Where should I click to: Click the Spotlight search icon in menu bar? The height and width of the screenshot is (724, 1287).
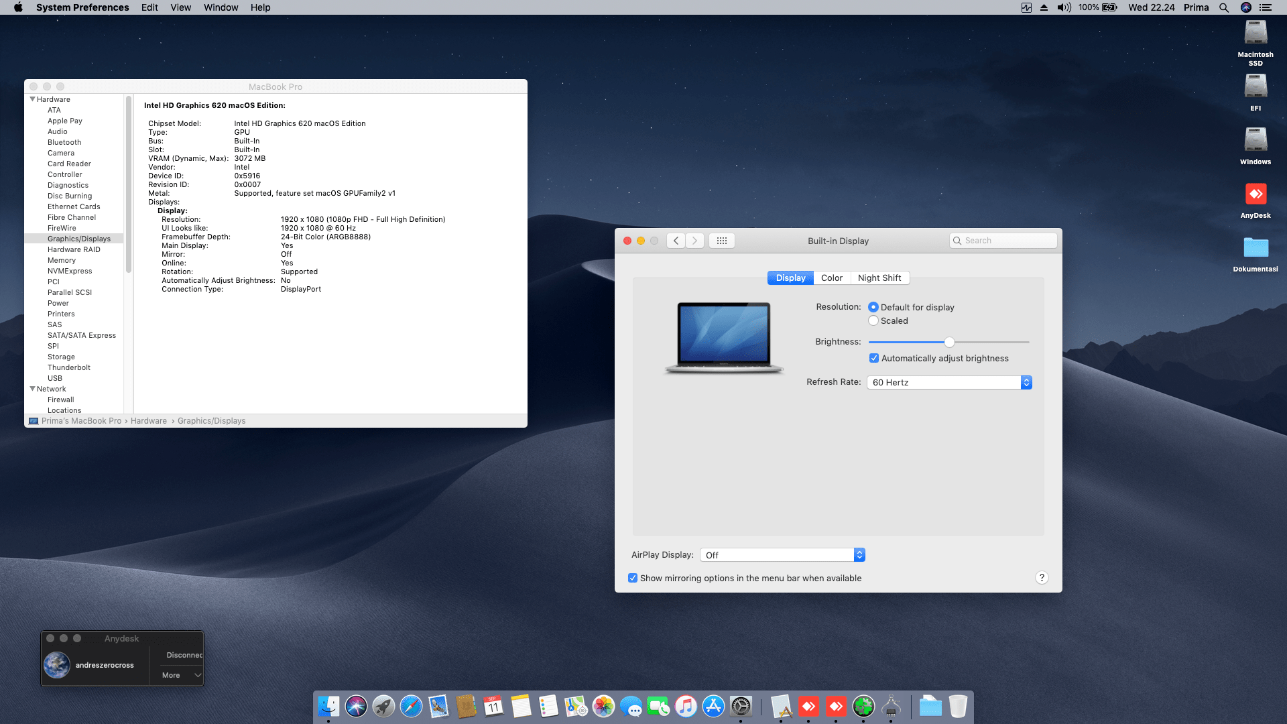[1224, 7]
